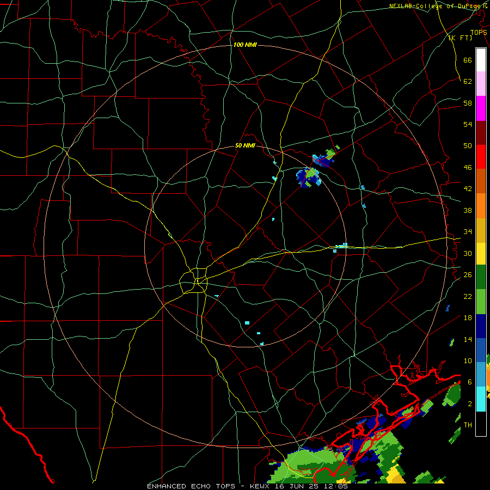Click the legend value "2"
The width and height of the screenshot is (490, 490).
(470, 404)
